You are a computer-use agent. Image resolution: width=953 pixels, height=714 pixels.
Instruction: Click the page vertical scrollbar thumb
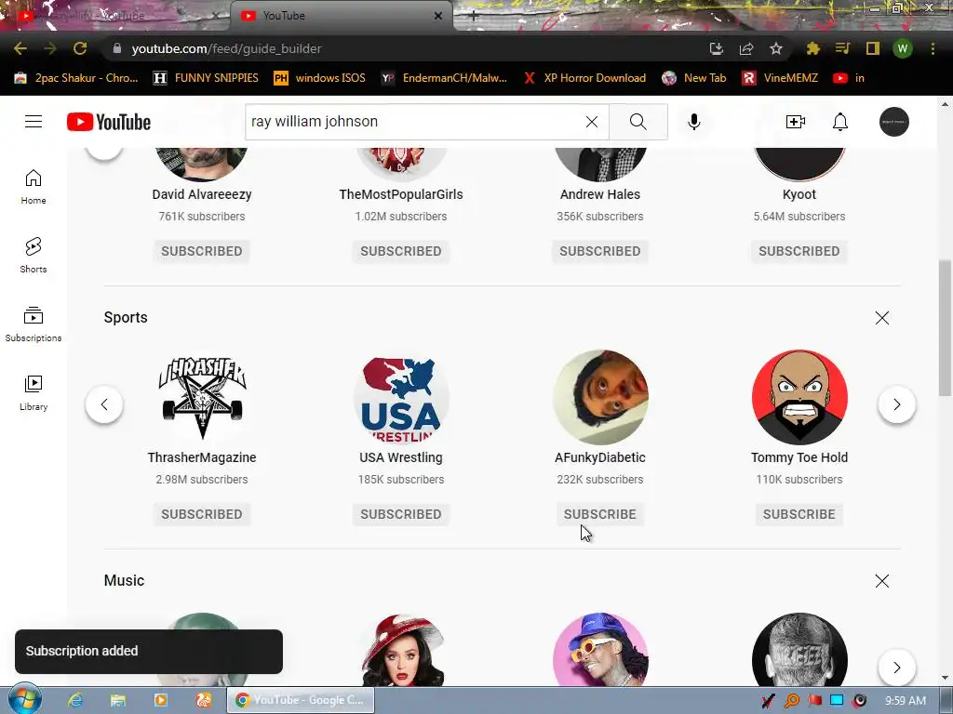click(x=945, y=328)
